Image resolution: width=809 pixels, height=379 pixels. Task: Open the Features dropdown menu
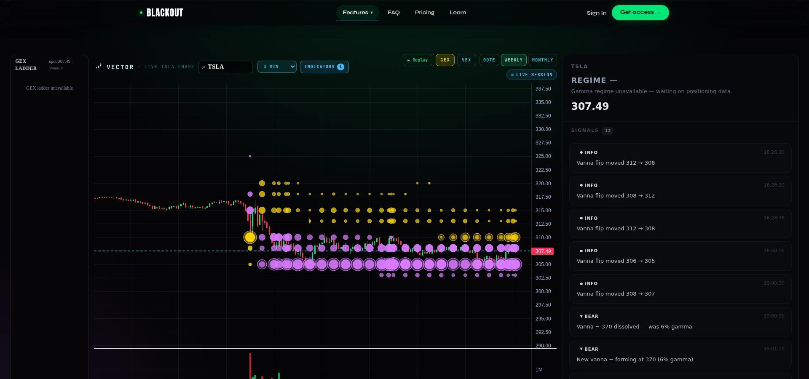pyautogui.click(x=358, y=13)
